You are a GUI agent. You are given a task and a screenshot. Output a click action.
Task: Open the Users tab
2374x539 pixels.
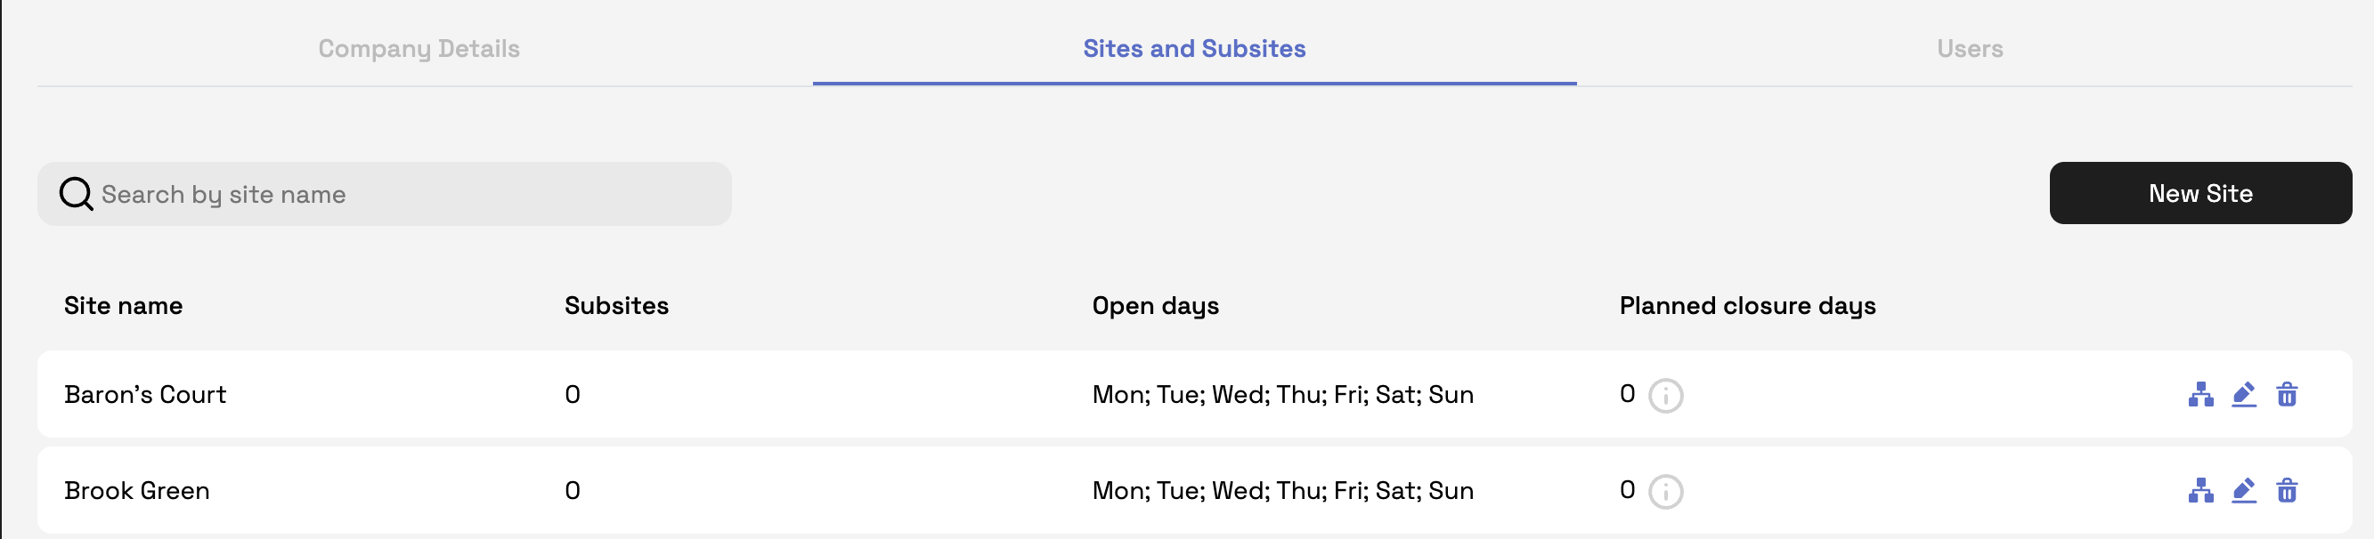click(1970, 49)
